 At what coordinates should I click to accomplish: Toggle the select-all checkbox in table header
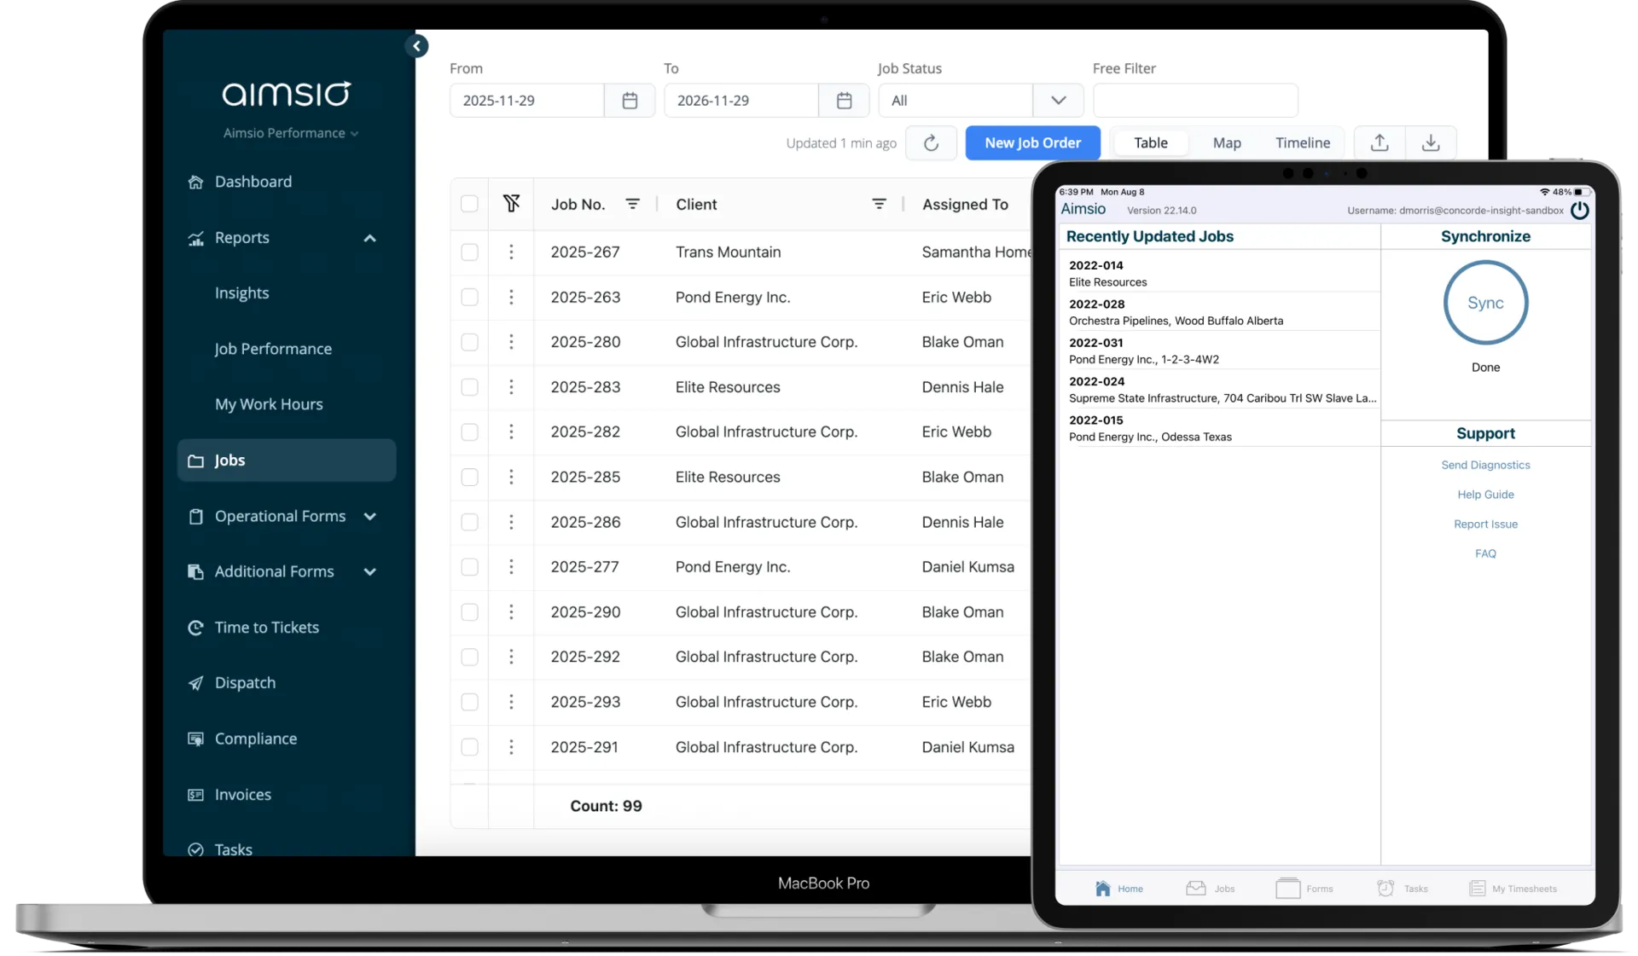click(469, 204)
